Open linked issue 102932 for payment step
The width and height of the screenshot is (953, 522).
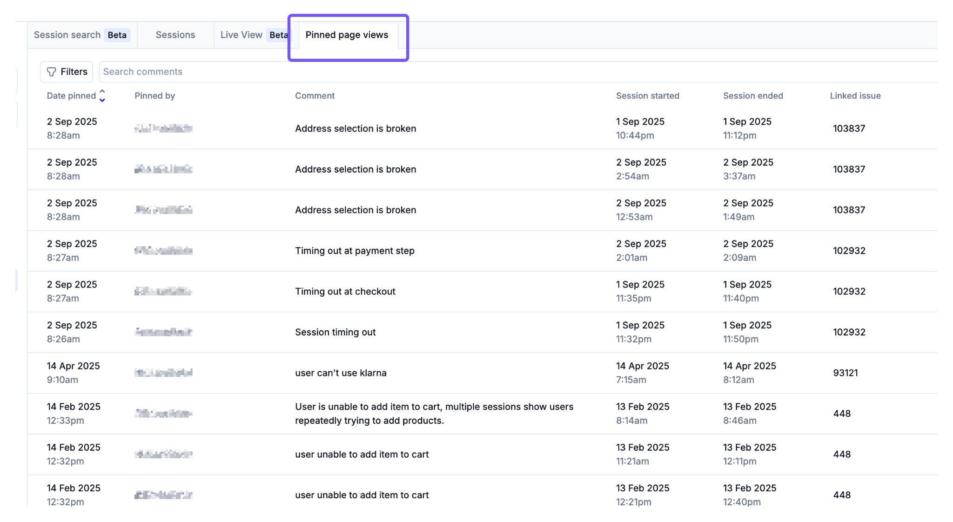point(849,251)
